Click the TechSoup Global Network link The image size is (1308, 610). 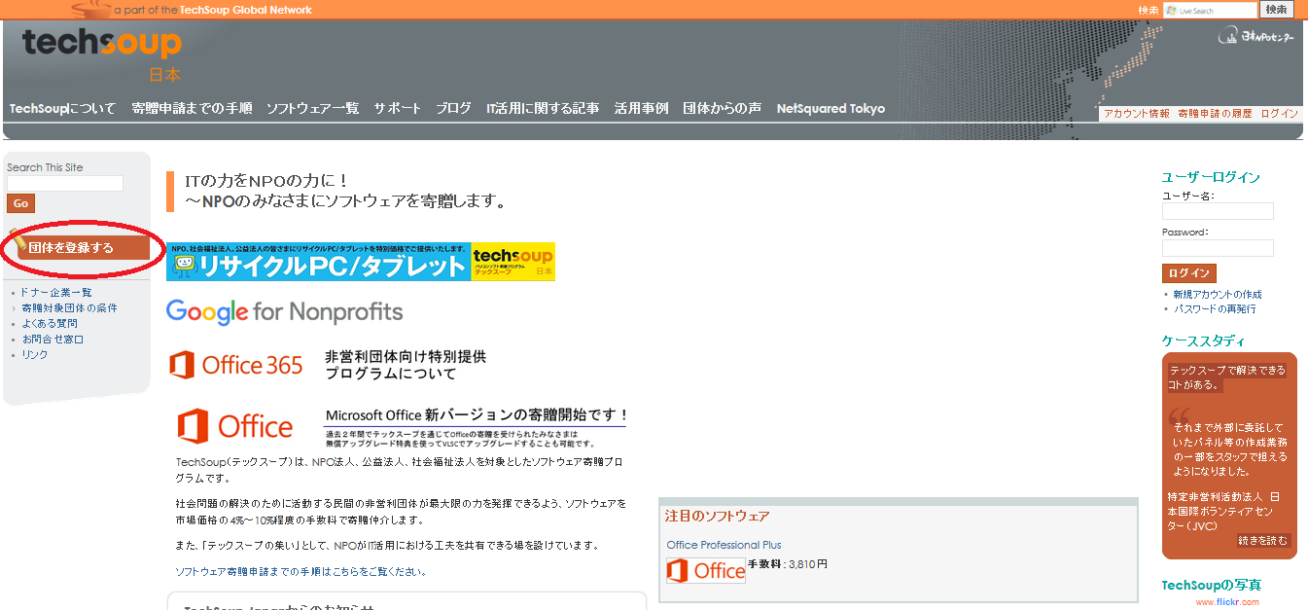(x=244, y=10)
